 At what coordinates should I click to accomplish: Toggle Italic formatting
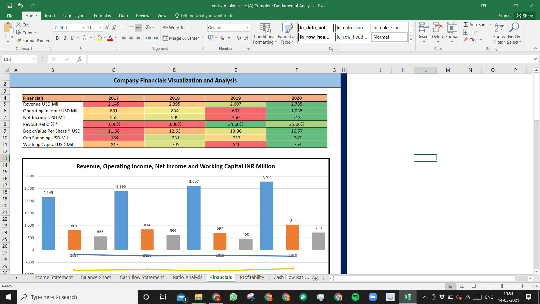click(65, 38)
